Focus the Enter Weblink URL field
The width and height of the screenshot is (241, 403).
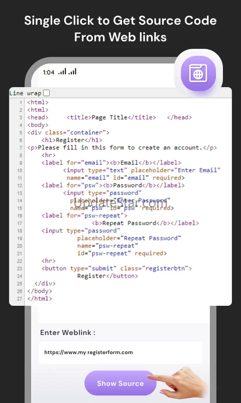point(120,352)
